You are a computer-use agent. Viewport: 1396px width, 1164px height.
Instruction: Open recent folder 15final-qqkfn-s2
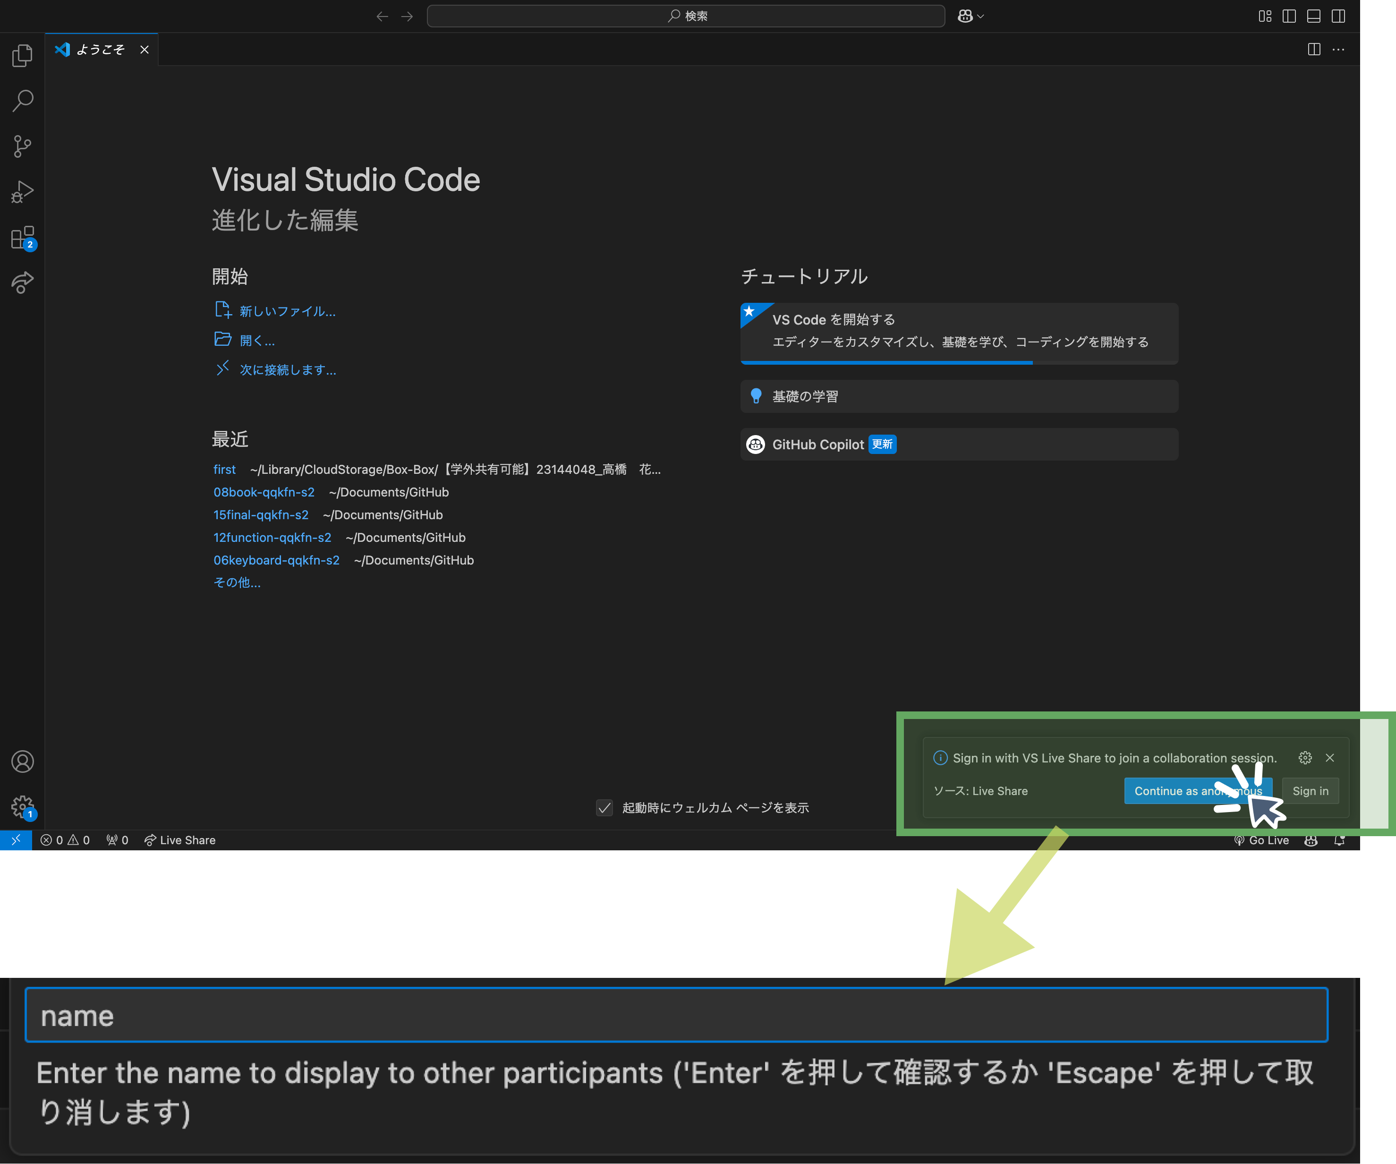point(261,515)
